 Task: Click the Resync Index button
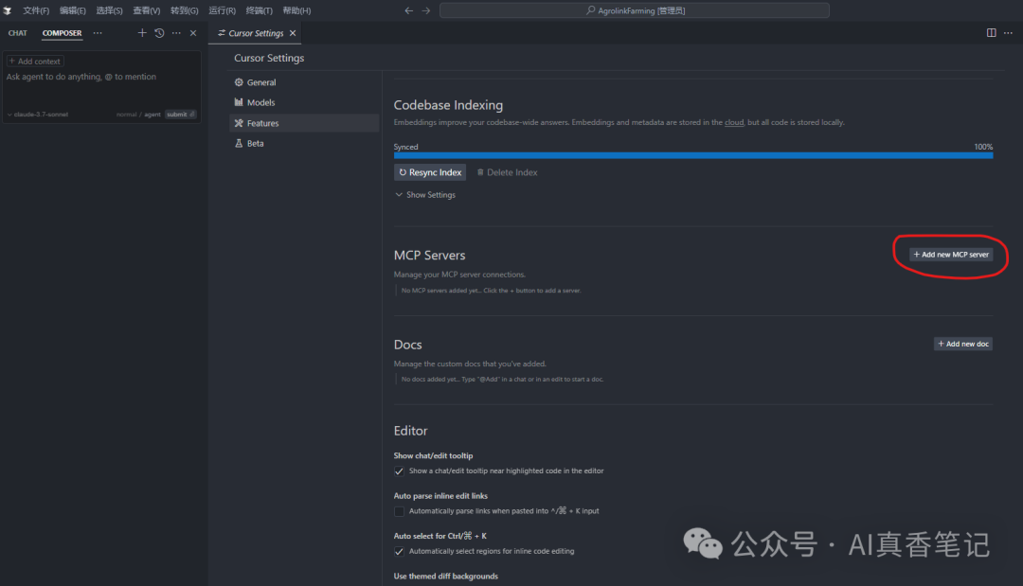click(430, 172)
